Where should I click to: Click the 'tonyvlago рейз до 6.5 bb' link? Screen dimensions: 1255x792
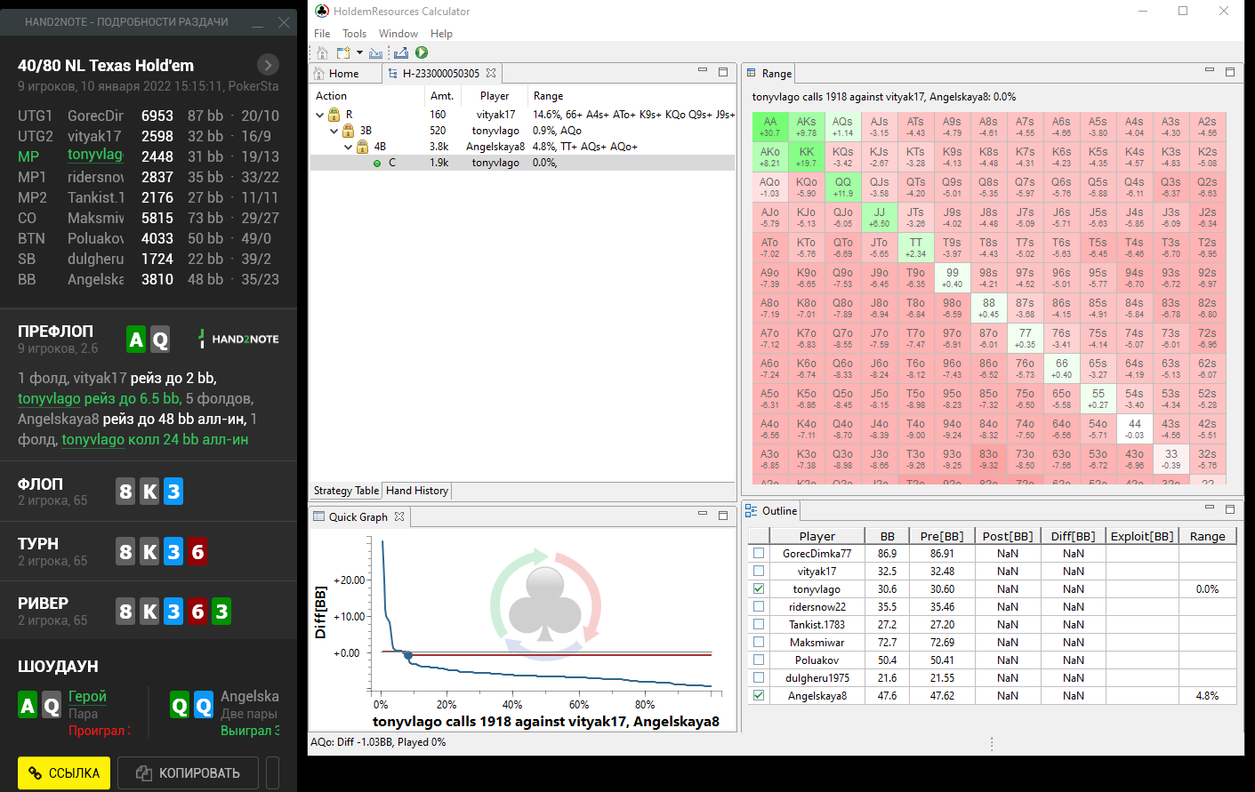pyautogui.click(x=99, y=399)
